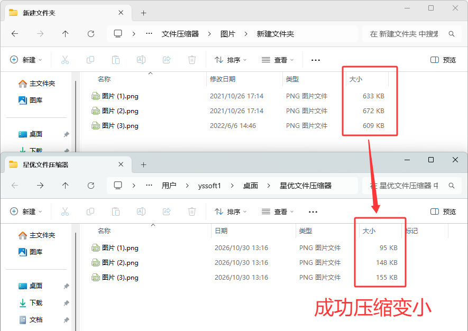This screenshot has width=468, height=331.
Task: Toggle the 预览 pane in 星优文件压缩器 window
Action: (x=443, y=212)
